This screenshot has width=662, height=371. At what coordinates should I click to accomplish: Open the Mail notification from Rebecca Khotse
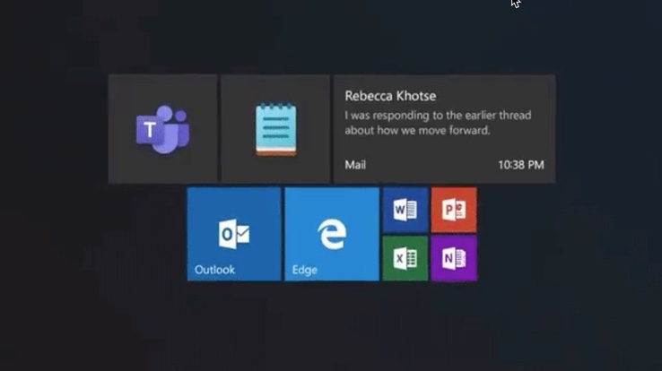pos(445,129)
